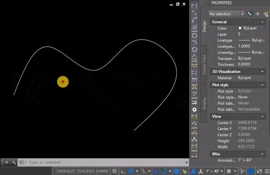Collapse the General properties section

pyautogui.click(x=262, y=22)
